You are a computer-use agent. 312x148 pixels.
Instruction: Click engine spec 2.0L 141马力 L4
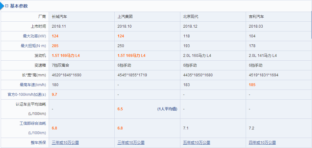coord(263,56)
